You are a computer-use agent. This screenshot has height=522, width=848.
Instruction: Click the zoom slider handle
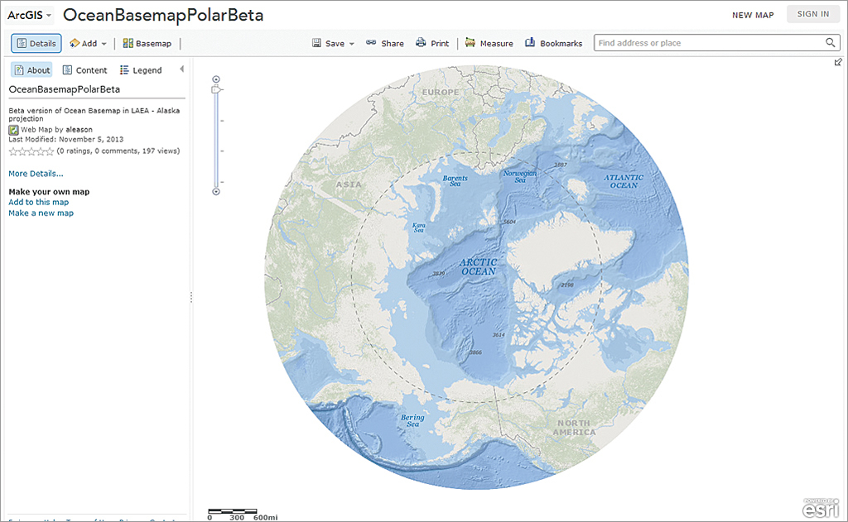[x=216, y=89]
